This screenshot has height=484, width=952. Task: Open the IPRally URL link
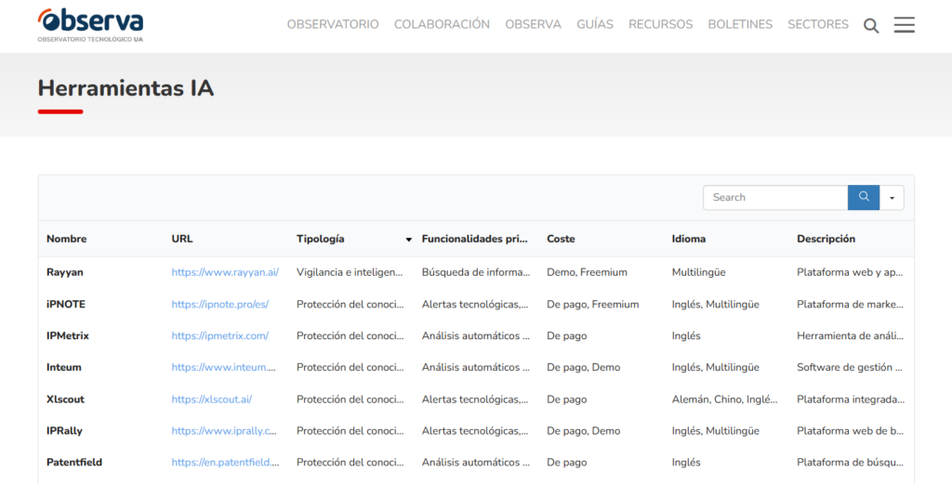pyautogui.click(x=224, y=431)
